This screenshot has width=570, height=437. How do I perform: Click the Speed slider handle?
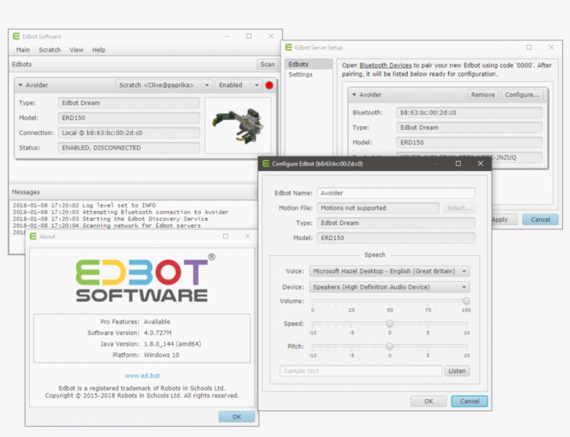[x=389, y=324]
